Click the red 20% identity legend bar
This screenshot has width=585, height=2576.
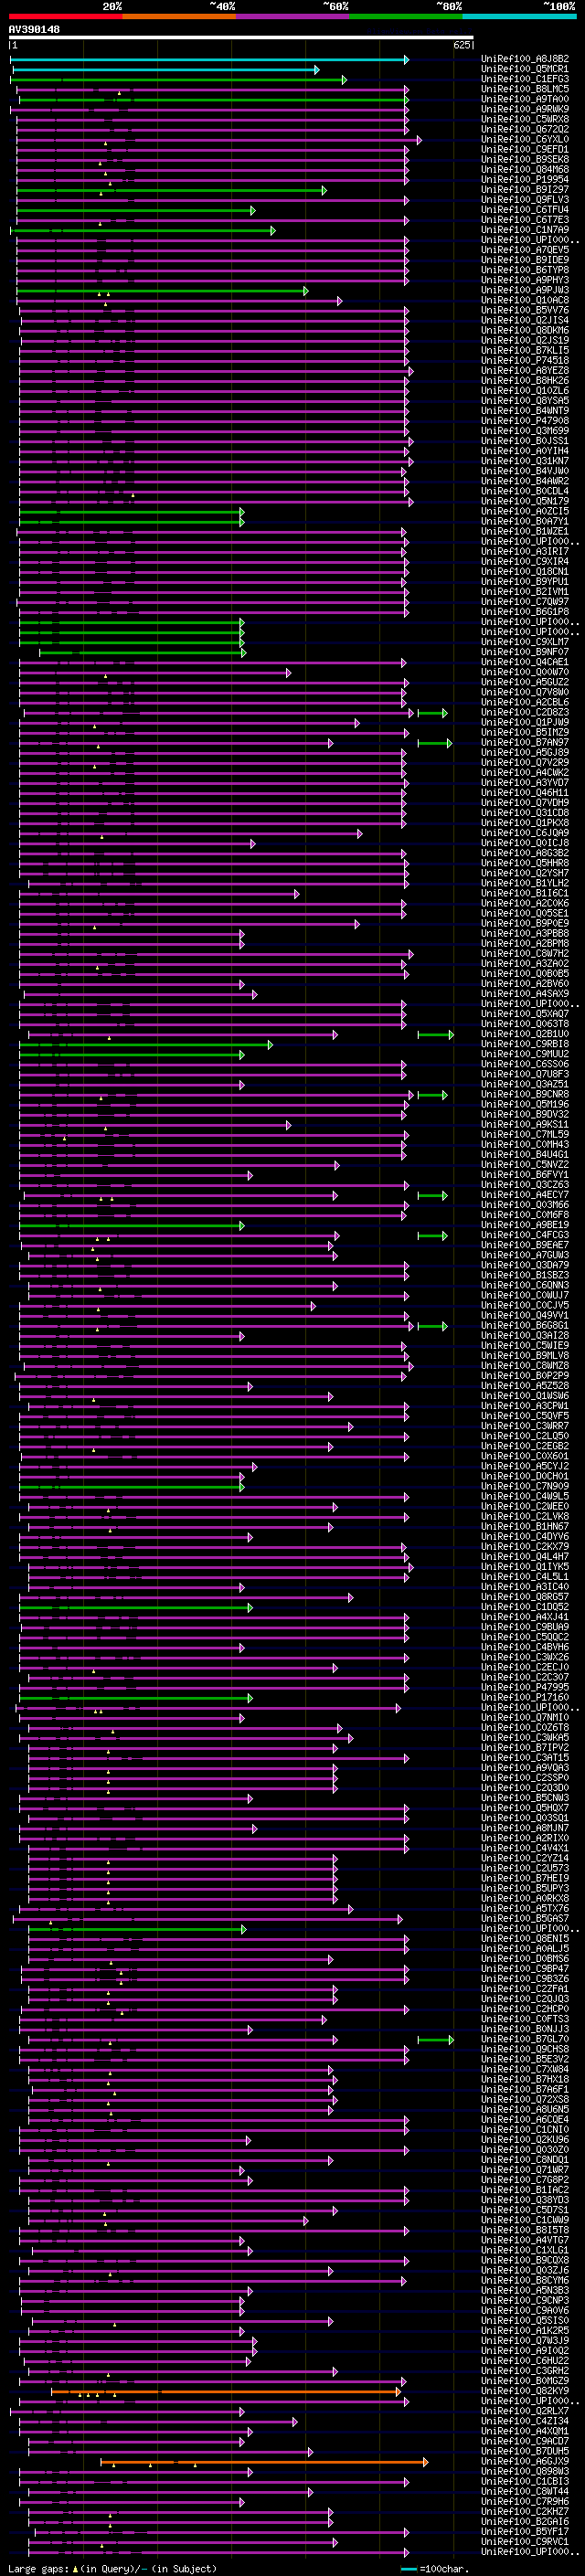click(x=66, y=16)
